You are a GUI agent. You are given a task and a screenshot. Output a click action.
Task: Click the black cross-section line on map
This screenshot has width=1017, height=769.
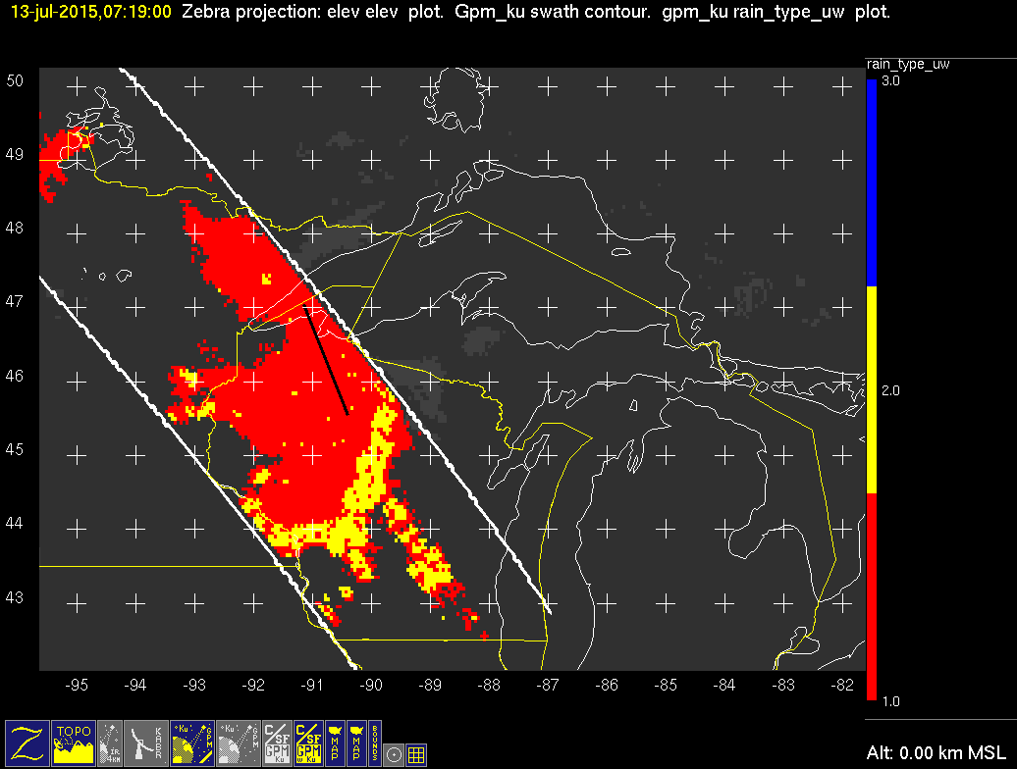coord(329,363)
